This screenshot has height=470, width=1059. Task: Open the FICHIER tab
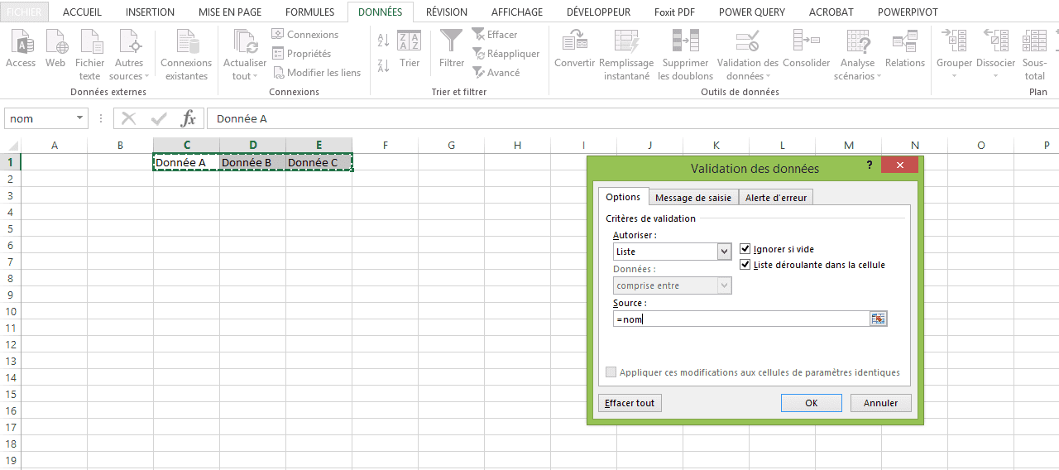[x=24, y=12]
